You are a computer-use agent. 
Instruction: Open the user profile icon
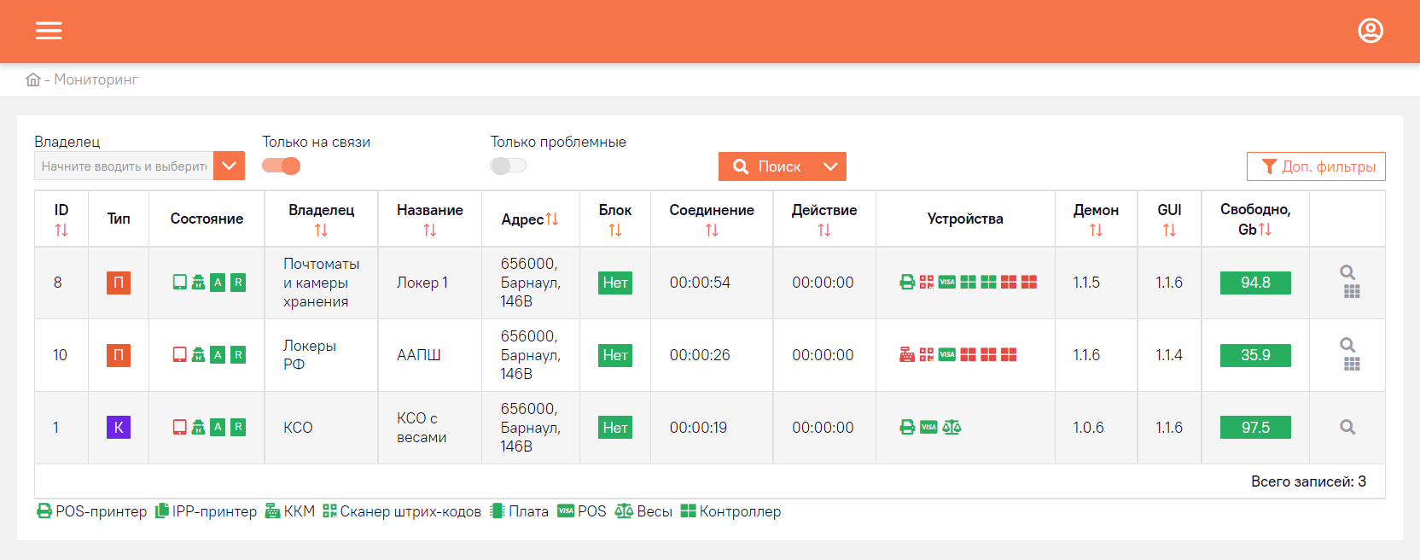point(1371,31)
